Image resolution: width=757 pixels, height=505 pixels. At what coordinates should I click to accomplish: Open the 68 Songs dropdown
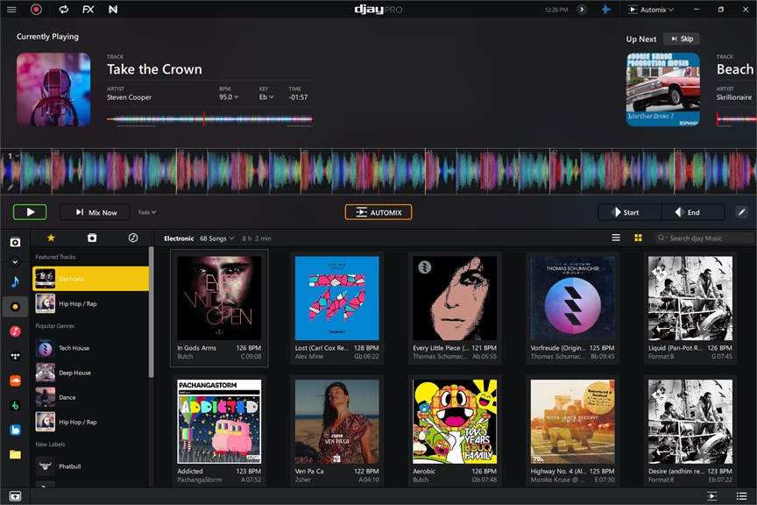216,238
